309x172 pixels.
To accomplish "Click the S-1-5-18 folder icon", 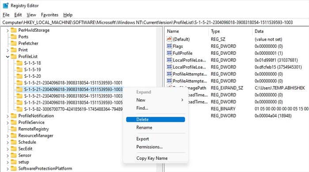I will (19, 63).
